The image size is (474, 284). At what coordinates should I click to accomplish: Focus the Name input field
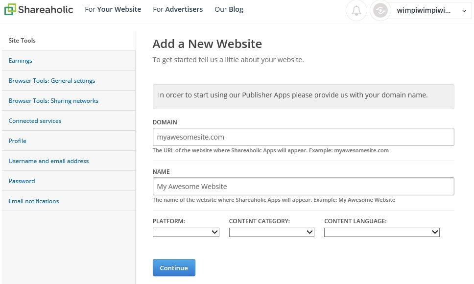(303, 187)
